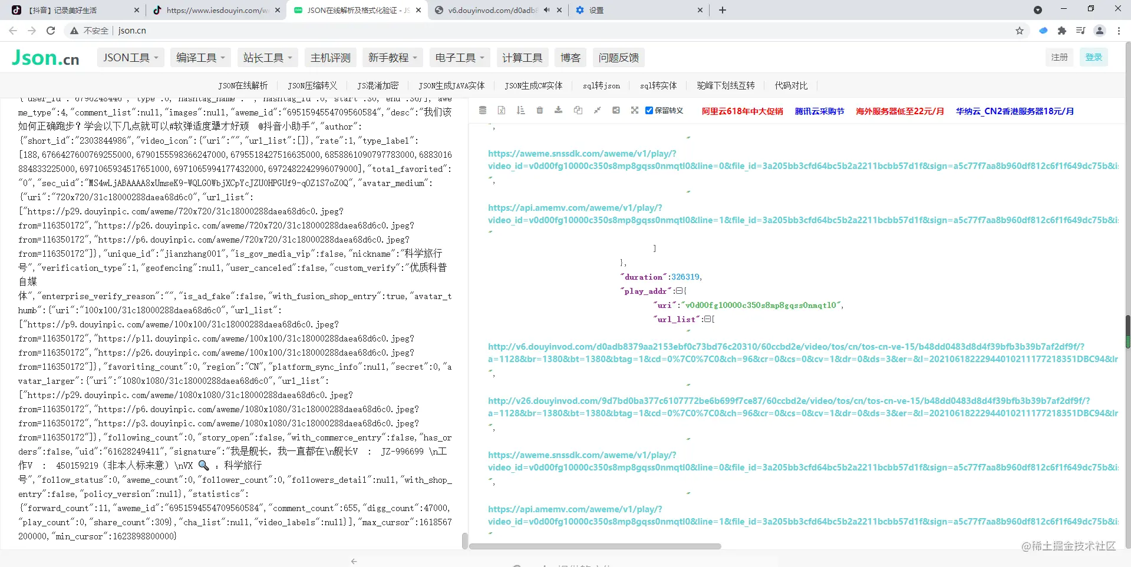Click the database stack icon
Viewport: 1131px width, 567px height.
click(483, 110)
